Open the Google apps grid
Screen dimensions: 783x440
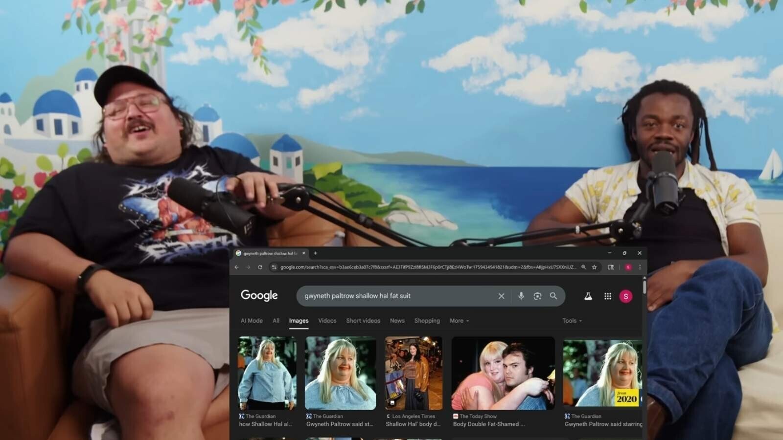tap(608, 296)
